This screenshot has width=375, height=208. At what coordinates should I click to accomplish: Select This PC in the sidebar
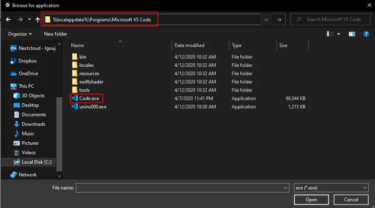click(22, 86)
